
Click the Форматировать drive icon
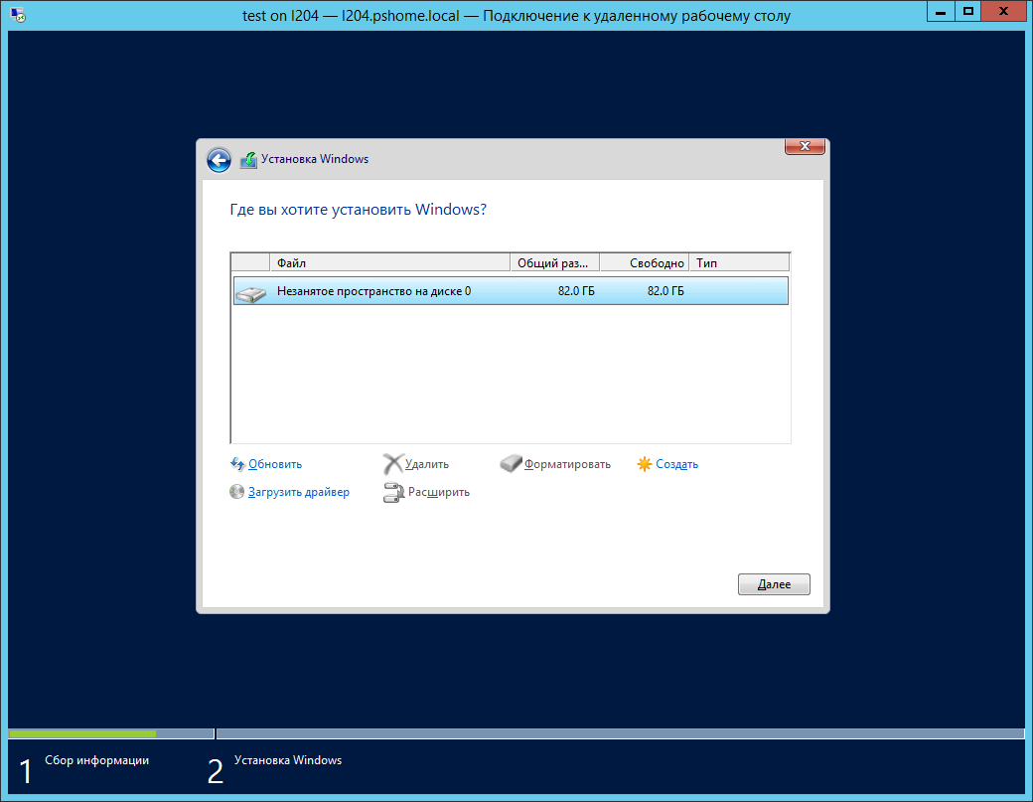(x=511, y=464)
